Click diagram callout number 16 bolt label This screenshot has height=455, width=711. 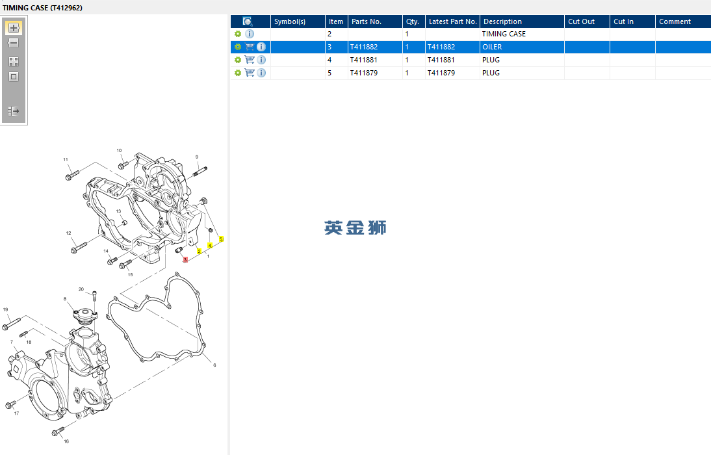tap(66, 441)
